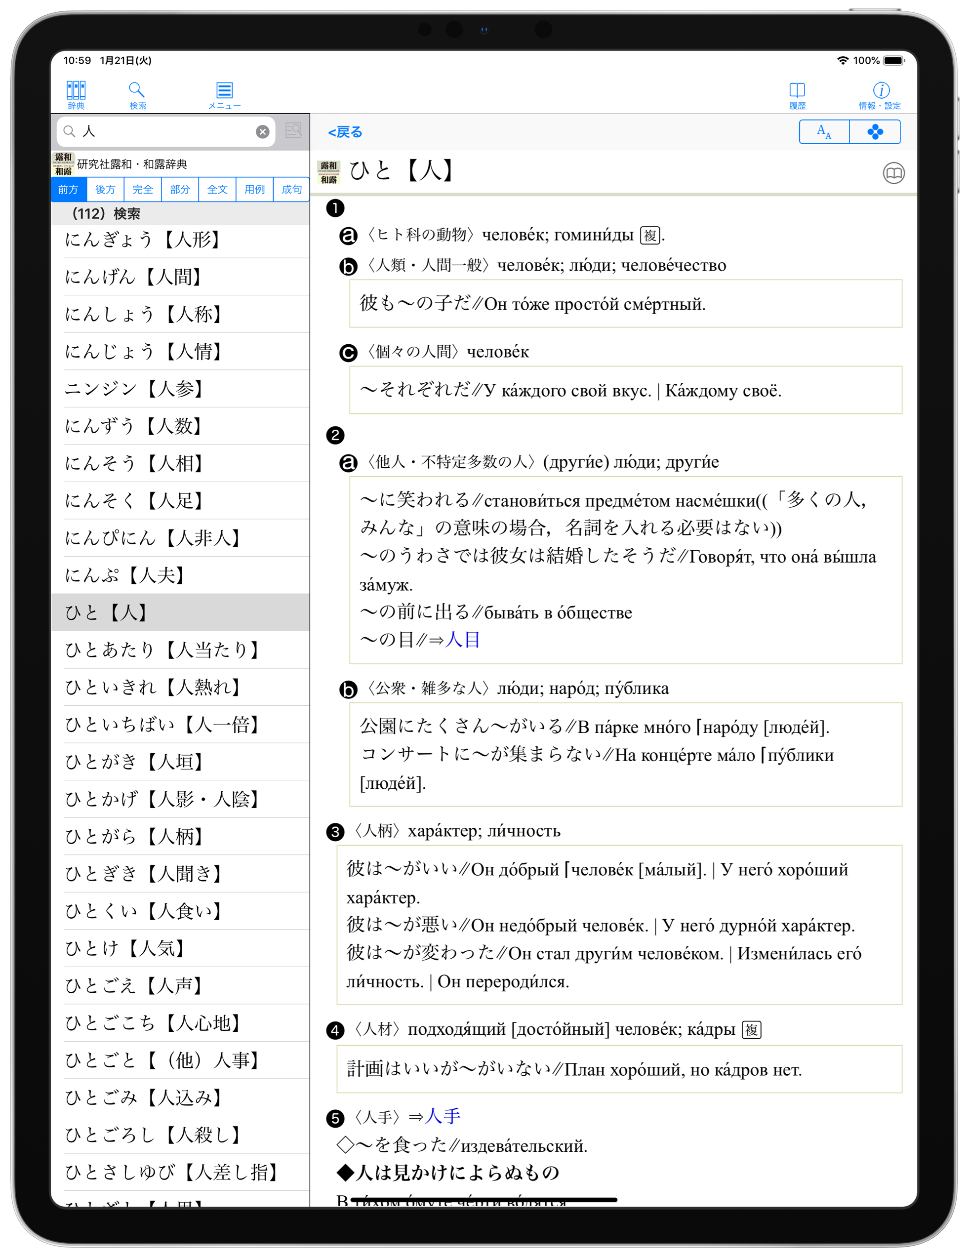Select the 用例 examples search tab

coord(254,190)
